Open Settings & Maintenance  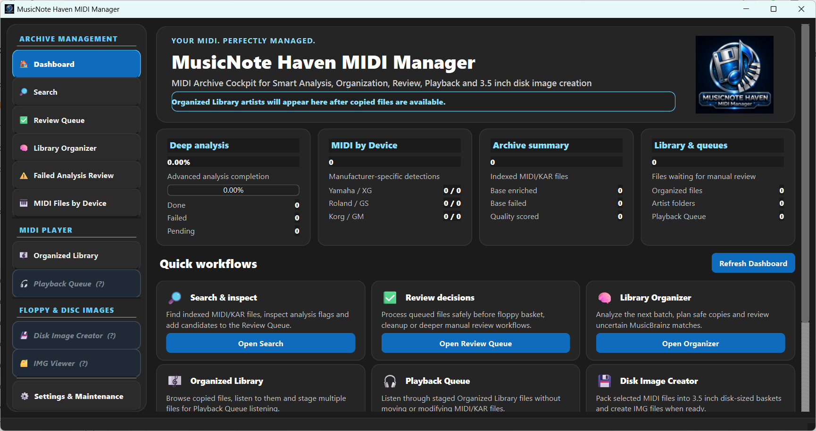(76, 396)
